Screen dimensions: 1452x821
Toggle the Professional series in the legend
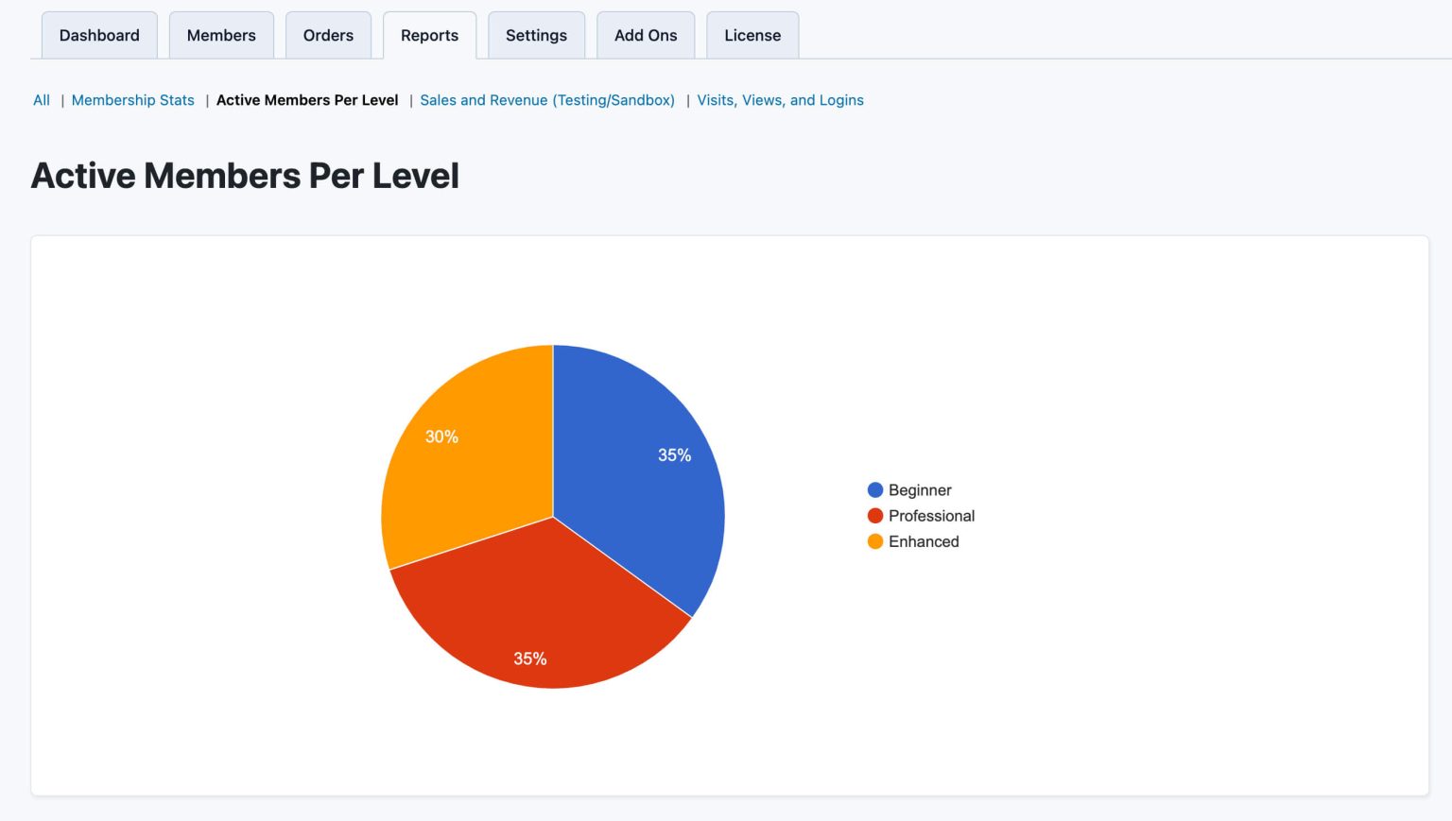coord(931,516)
